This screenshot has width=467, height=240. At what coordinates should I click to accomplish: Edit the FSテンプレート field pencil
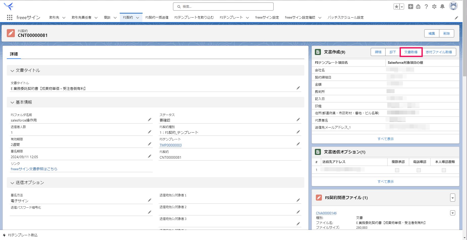coord(298,144)
